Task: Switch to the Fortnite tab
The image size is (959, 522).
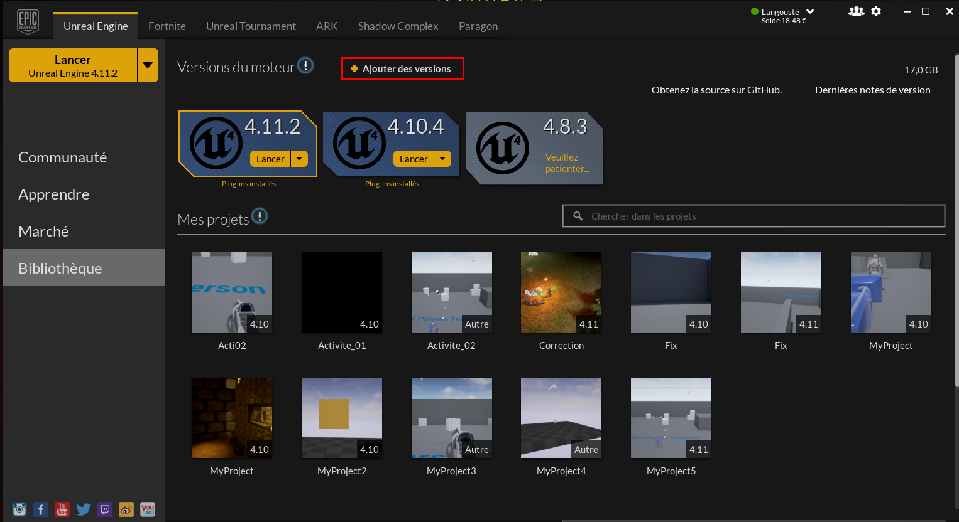Action: click(x=167, y=26)
